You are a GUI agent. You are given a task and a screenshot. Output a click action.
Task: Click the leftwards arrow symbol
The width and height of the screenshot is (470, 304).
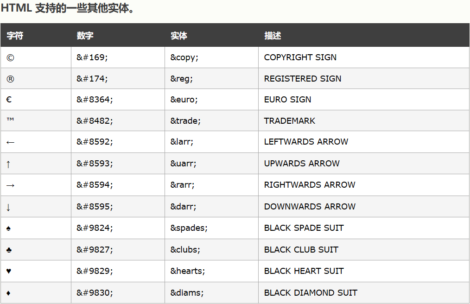coord(10,142)
